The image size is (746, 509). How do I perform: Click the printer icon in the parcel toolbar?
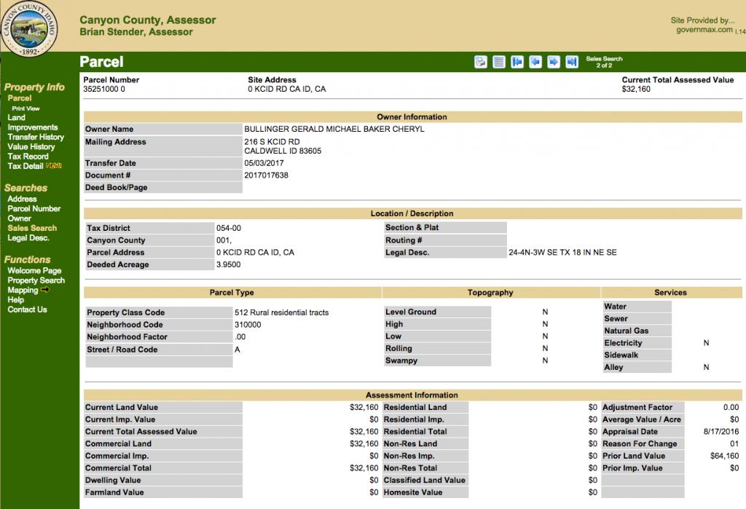[481, 62]
